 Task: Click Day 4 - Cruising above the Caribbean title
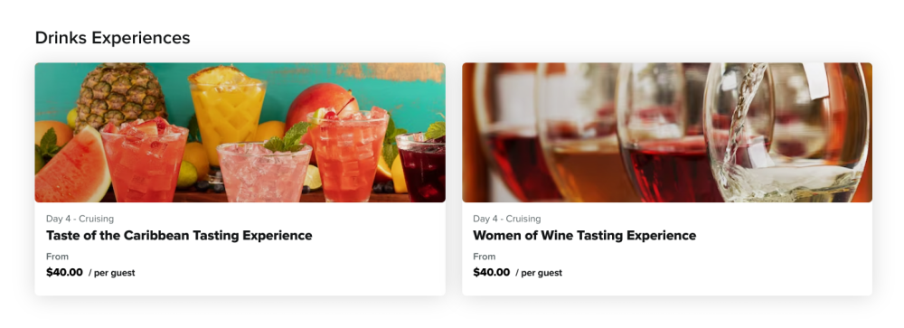(x=80, y=219)
